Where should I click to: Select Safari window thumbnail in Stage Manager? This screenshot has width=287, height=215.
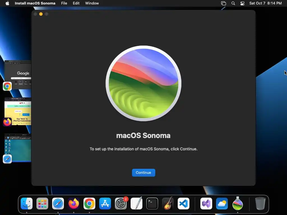[x=18, y=148]
